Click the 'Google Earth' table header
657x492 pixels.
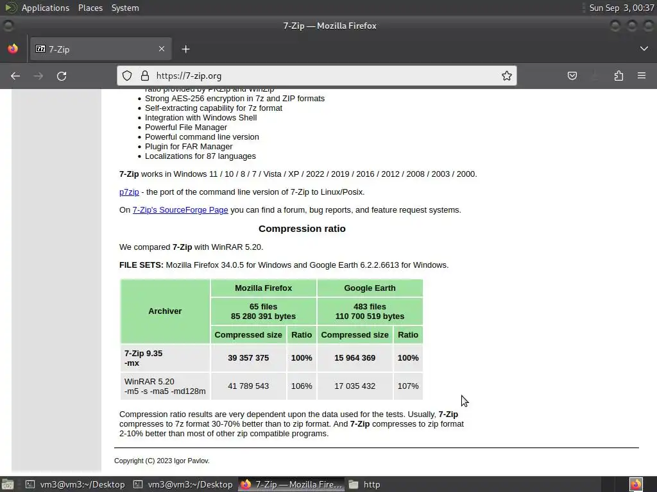[x=370, y=288]
